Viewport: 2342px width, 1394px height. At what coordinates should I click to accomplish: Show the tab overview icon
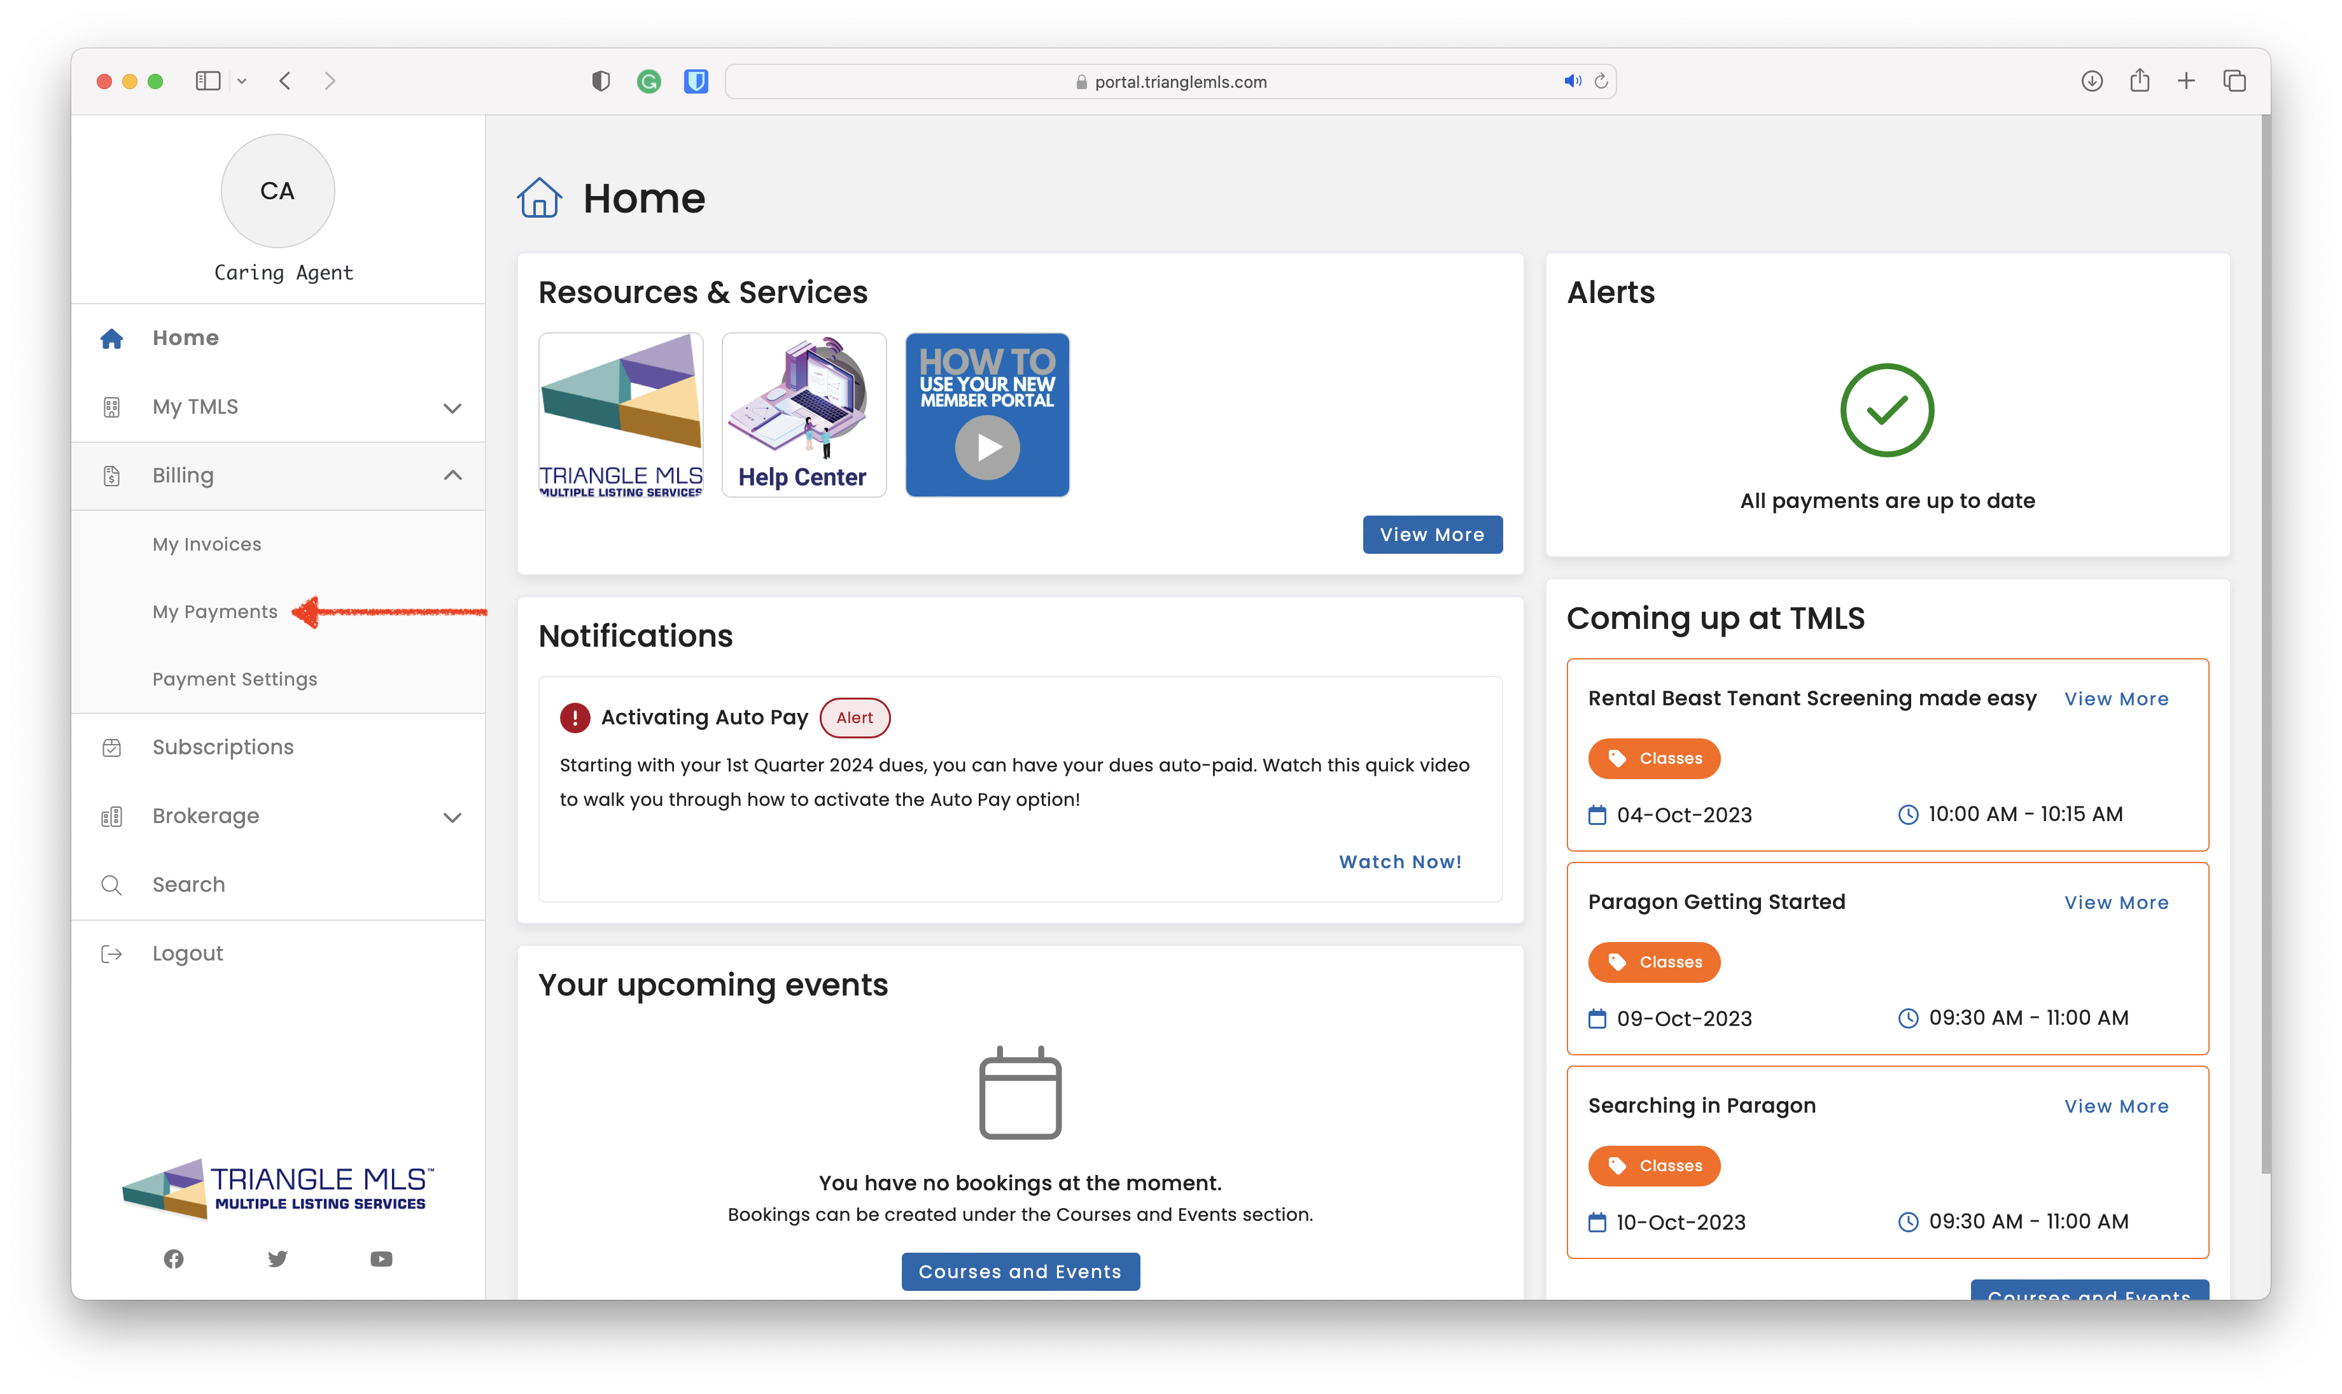(2234, 81)
